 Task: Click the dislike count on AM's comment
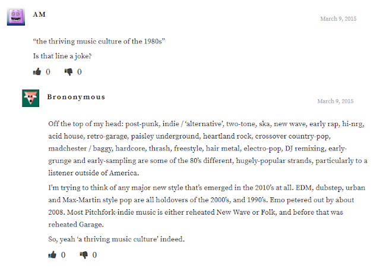coord(79,72)
